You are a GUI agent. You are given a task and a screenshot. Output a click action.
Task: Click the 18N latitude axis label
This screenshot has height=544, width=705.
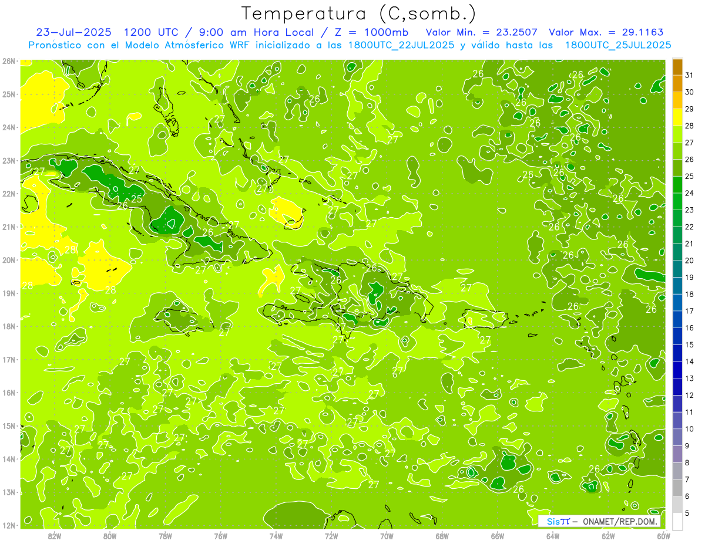(x=8, y=326)
